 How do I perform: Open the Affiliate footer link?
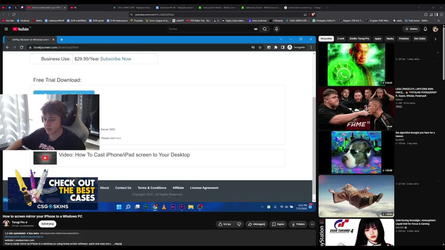(178, 188)
